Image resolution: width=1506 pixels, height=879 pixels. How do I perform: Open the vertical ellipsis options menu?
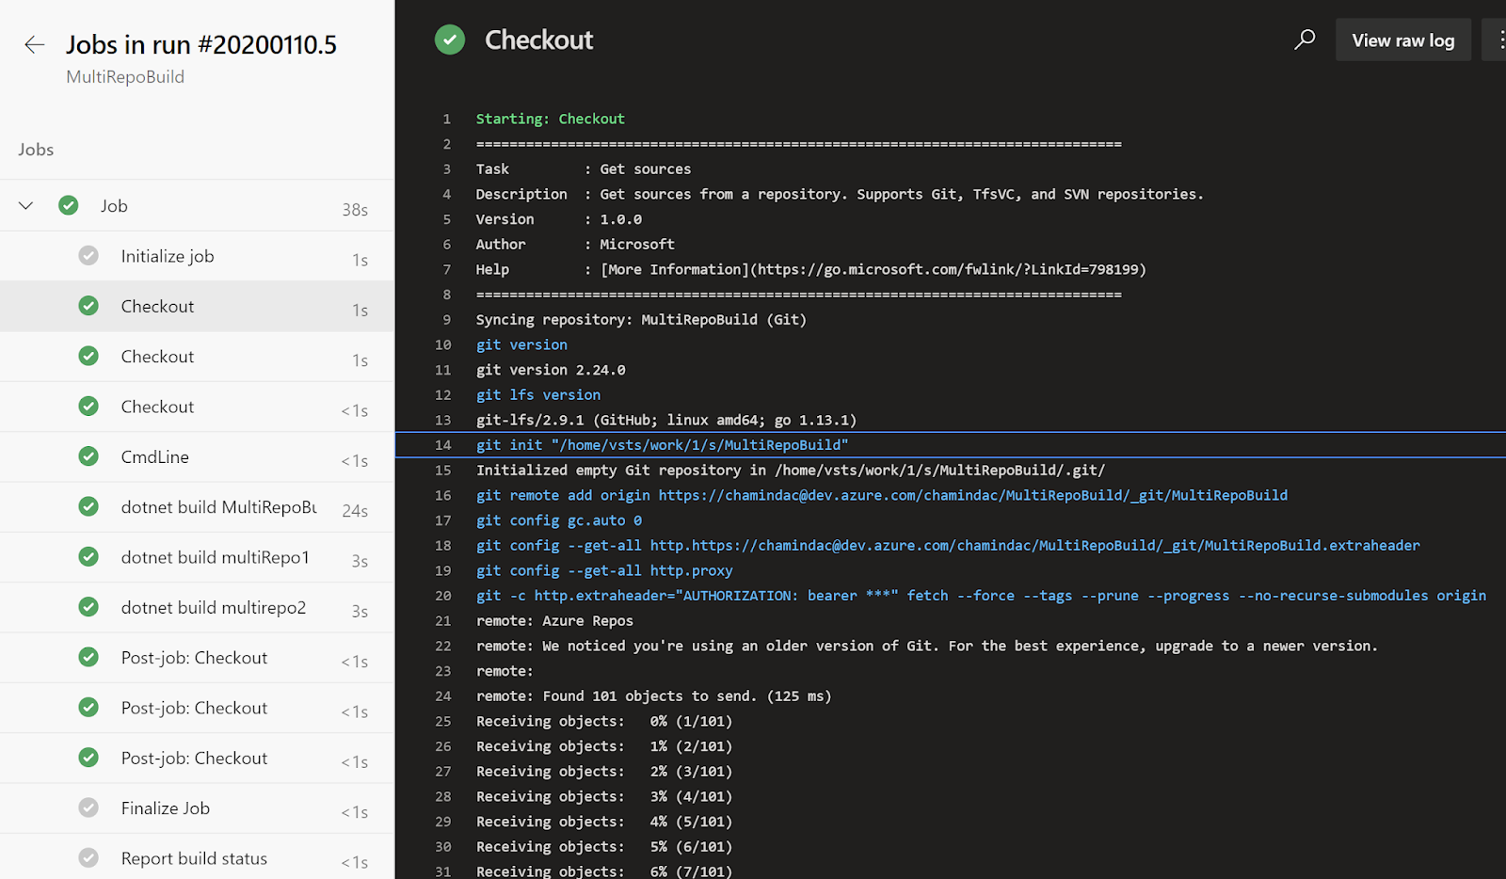tap(1498, 40)
